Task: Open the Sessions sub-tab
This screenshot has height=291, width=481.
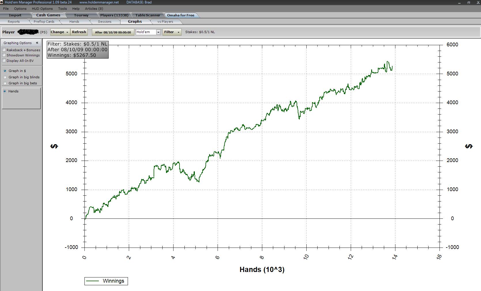Action: coord(105,22)
